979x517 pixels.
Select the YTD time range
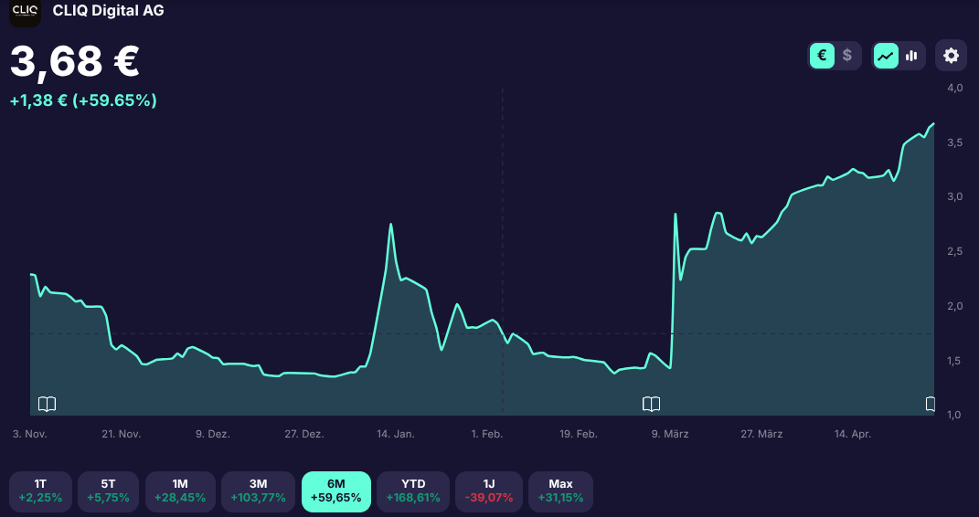tap(413, 491)
